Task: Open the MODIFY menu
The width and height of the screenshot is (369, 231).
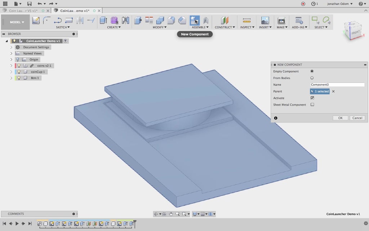Action: click(x=160, y=27)
